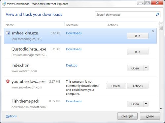The width and height of the screenshot is (165, 123).
Task: Click the 2.17 MB size value
Action: click(x=55, y=82)
